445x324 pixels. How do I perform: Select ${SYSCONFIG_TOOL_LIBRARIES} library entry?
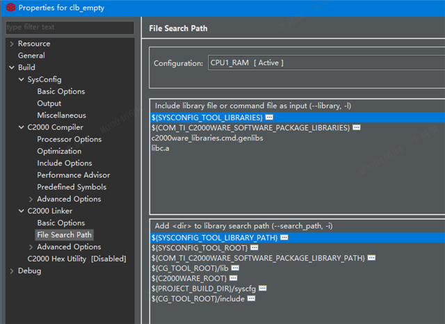click(298, 118)
